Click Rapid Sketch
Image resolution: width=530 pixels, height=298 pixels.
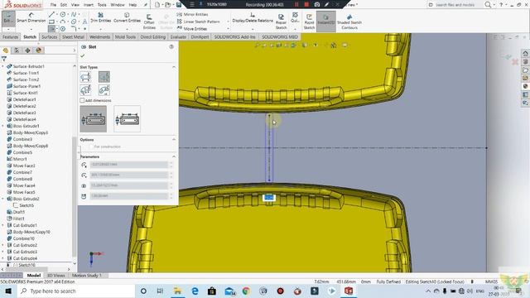point(309,22)
